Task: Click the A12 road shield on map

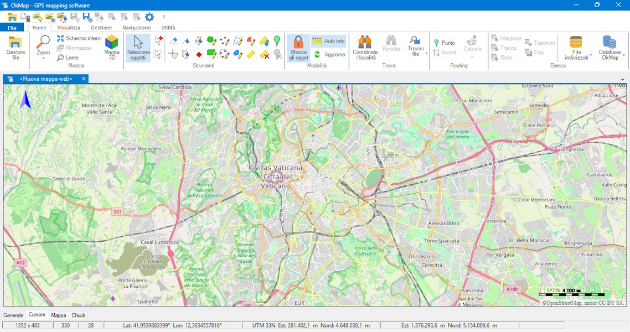Action: [20, 262]
